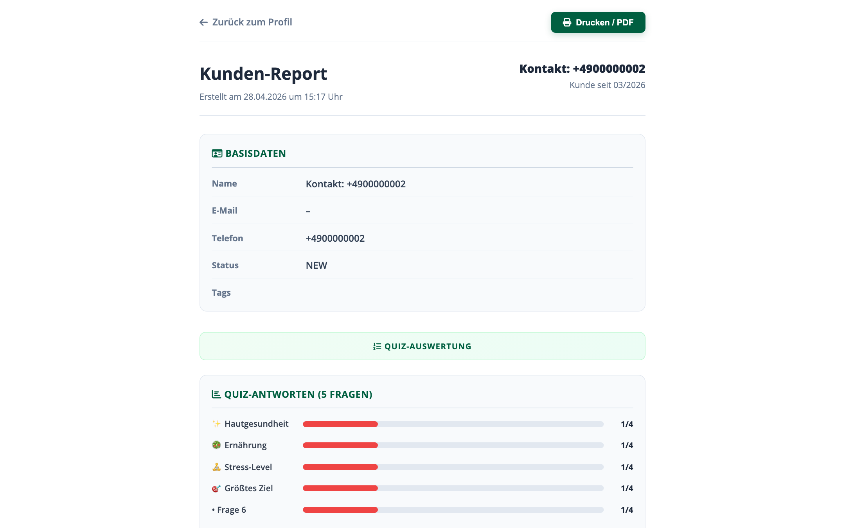845x528 pixels.
Task: Open the QUIZ-AUSWERTUNG section banner
Action: pos(422,346)
